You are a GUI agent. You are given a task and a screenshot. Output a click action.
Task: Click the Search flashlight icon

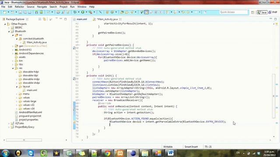[x=132, y=12]
